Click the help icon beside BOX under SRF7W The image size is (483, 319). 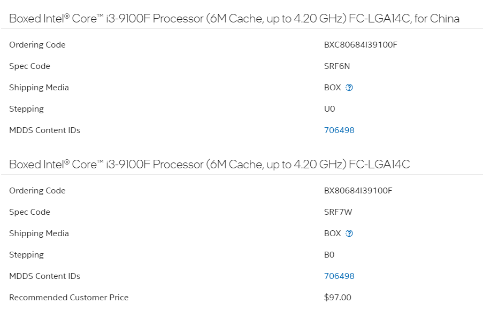[349, 233]
